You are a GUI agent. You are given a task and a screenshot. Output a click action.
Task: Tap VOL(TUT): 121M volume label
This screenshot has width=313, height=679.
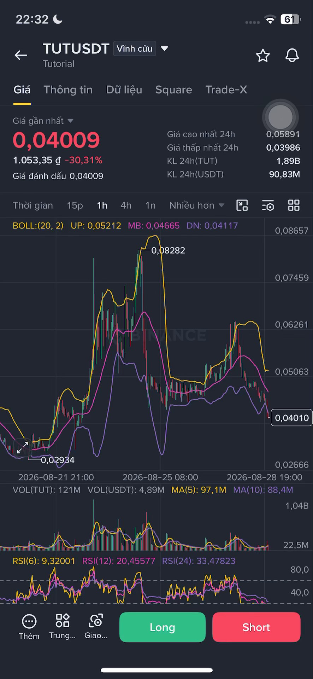tap(47, 490)
